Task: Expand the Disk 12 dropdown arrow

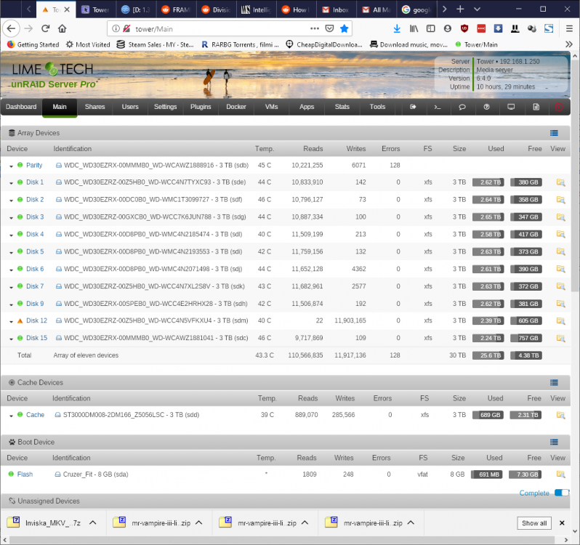Action: [11, 322]
